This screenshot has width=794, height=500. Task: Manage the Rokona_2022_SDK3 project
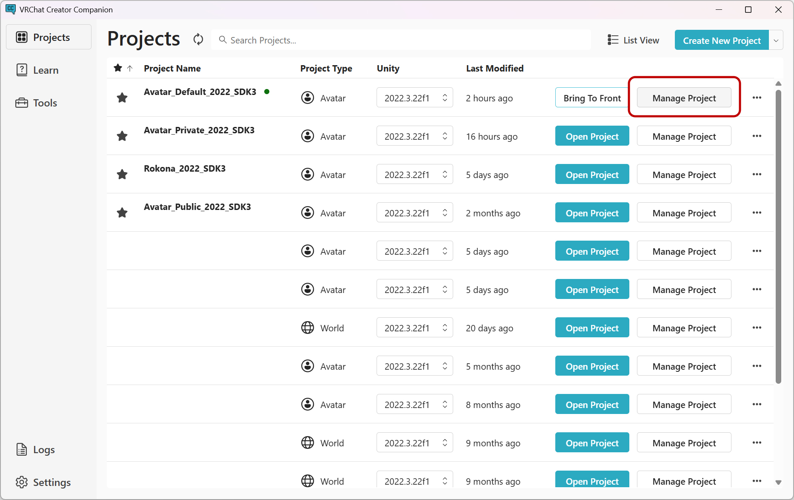(x=684, y=174)
